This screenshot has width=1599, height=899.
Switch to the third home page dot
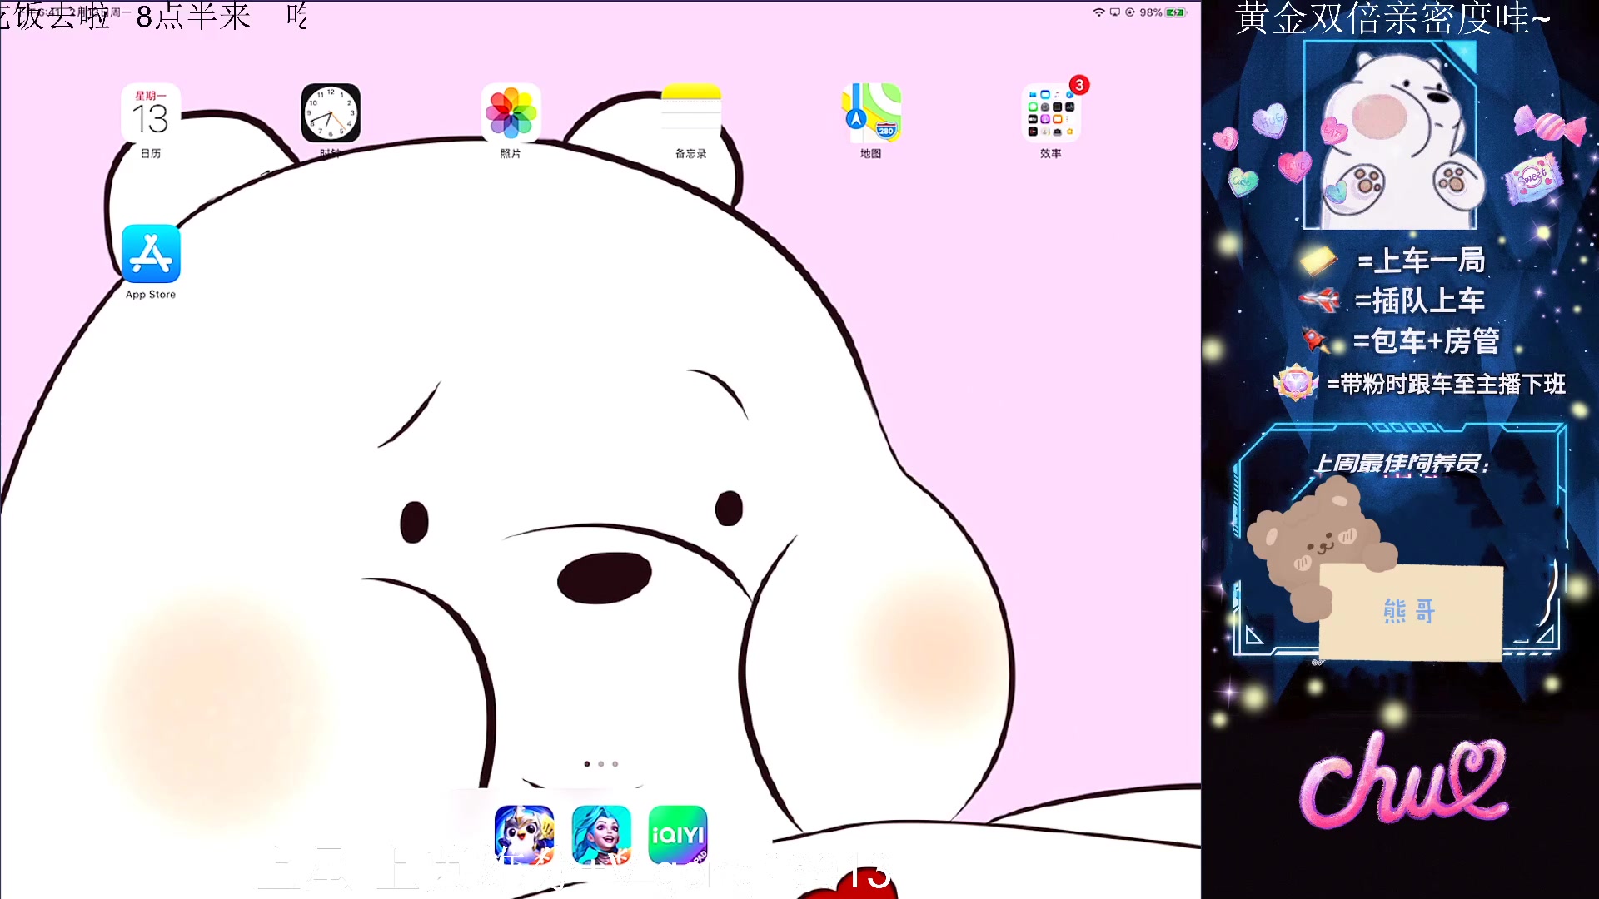pos(615,764)
